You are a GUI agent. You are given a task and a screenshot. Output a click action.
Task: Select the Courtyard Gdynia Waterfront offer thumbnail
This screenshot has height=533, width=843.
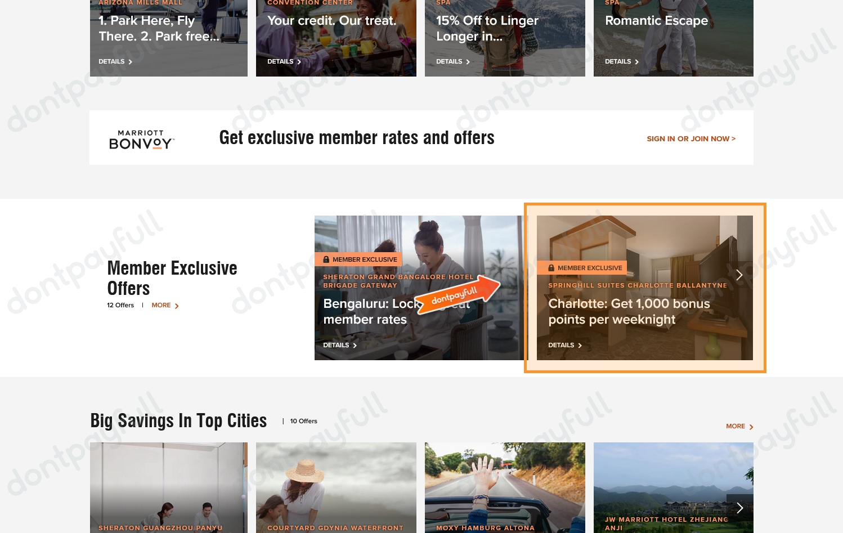tap(336, 487)
